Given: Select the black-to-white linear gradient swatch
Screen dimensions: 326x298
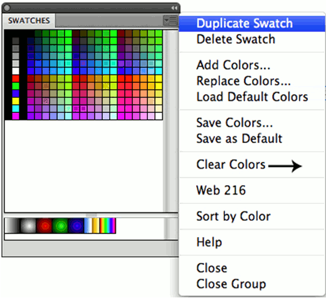Looking at the screenshot, I should tap(13, 226).
